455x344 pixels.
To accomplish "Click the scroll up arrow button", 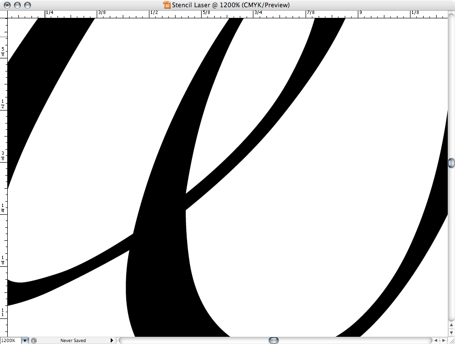I will click(451, 325).
